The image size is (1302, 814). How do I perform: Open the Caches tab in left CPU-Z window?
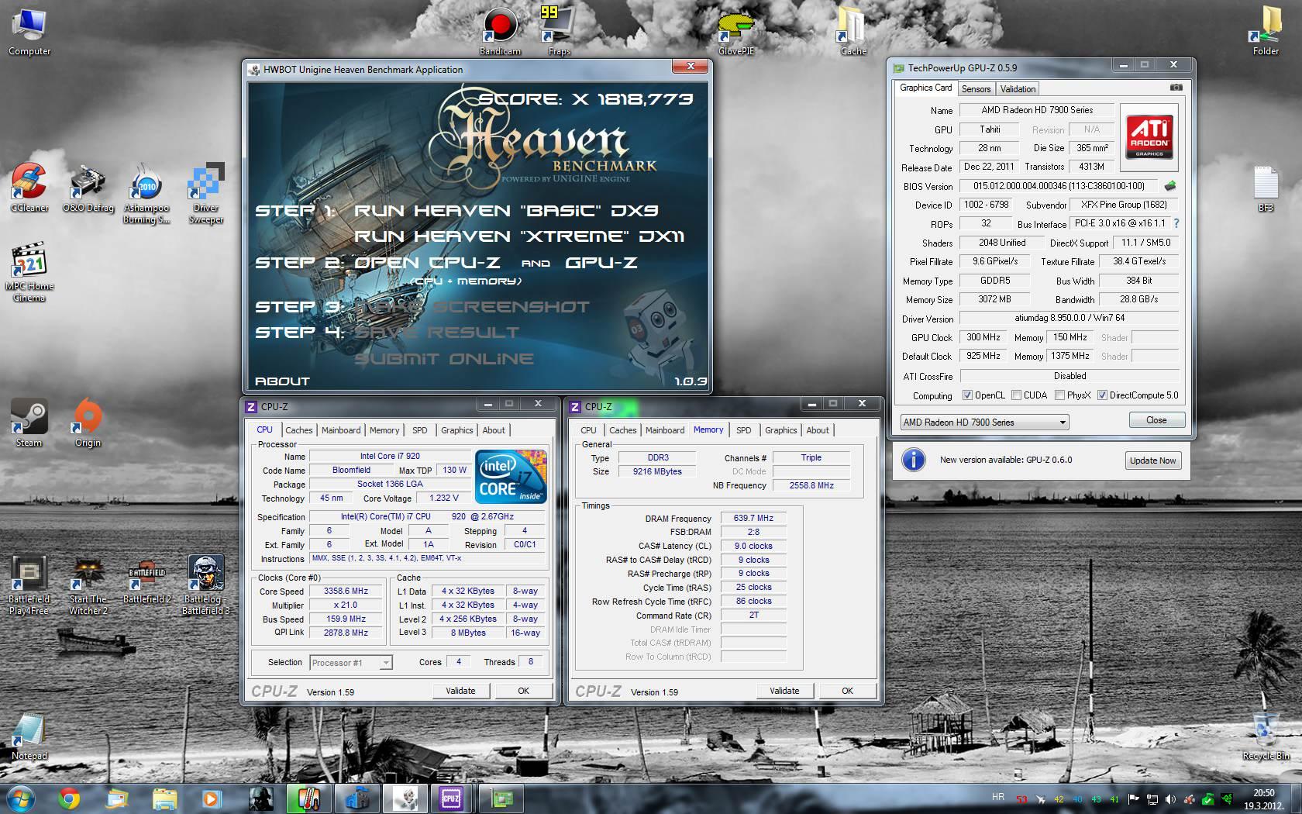(x=298, y=430)
